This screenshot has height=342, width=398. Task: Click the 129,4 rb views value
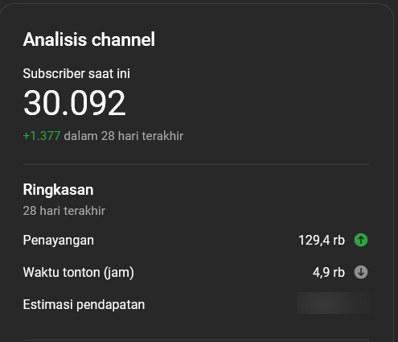point(322,240)
